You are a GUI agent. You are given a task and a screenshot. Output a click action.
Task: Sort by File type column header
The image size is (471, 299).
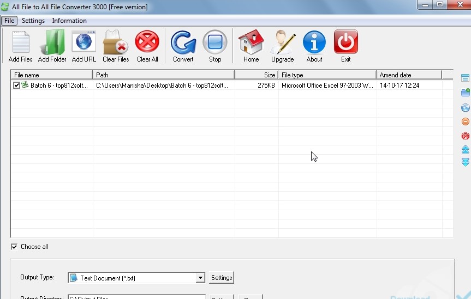327,75
